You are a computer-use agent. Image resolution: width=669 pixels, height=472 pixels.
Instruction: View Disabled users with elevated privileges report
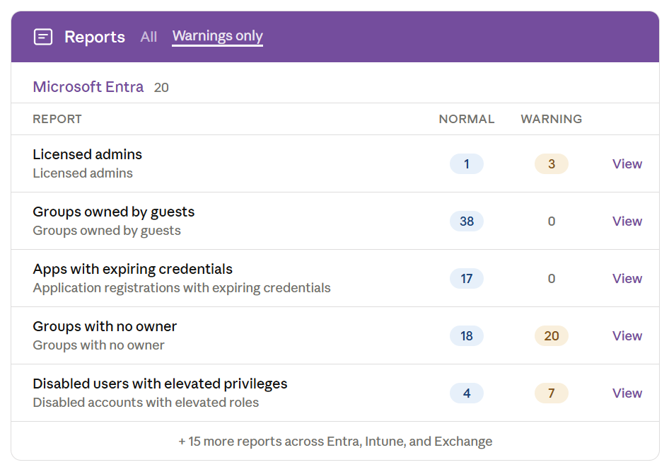(x=627, y=393)
